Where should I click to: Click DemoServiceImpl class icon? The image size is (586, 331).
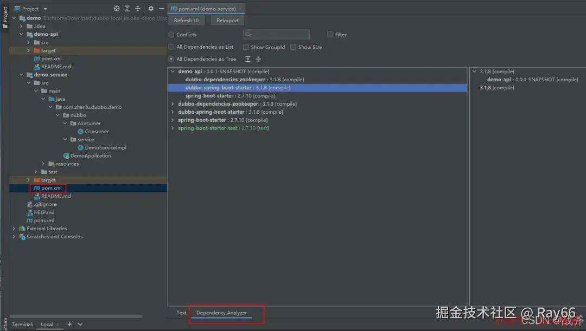[x=80, y=148]
